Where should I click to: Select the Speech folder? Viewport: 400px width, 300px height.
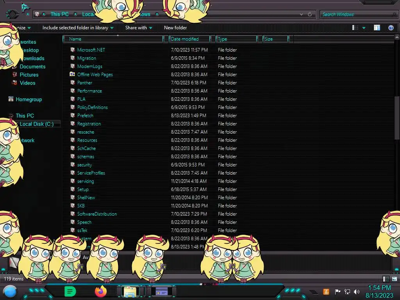84,222
